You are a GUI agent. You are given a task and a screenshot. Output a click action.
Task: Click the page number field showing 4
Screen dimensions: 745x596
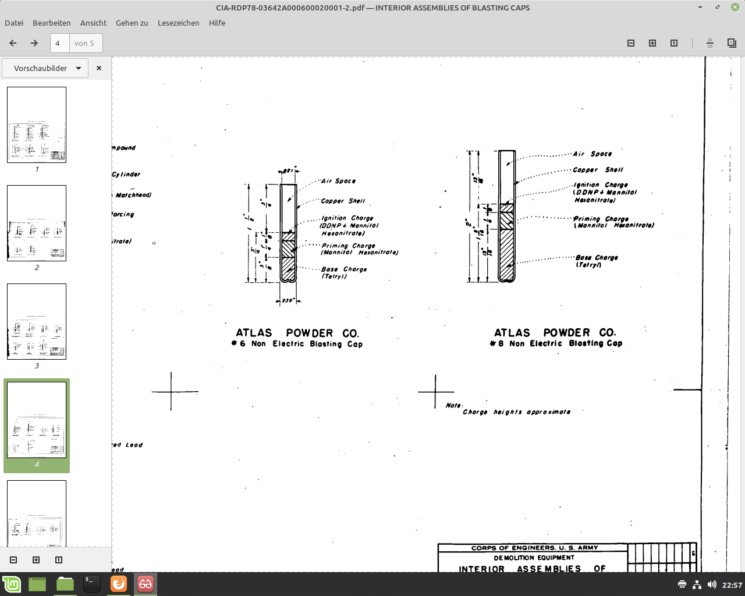tap(59, 43)
